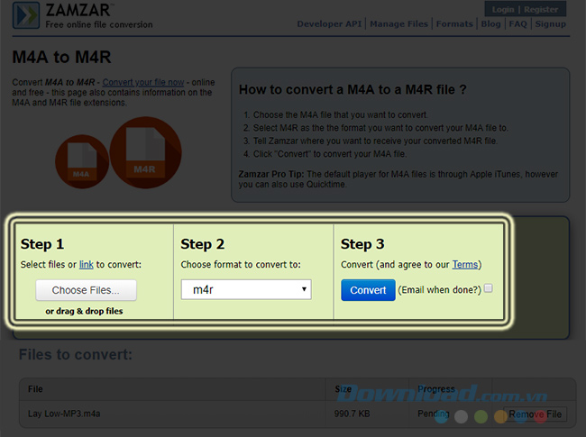Screen dimensions: 586x437
Task: Open the Developer API page
Action: 329,24
